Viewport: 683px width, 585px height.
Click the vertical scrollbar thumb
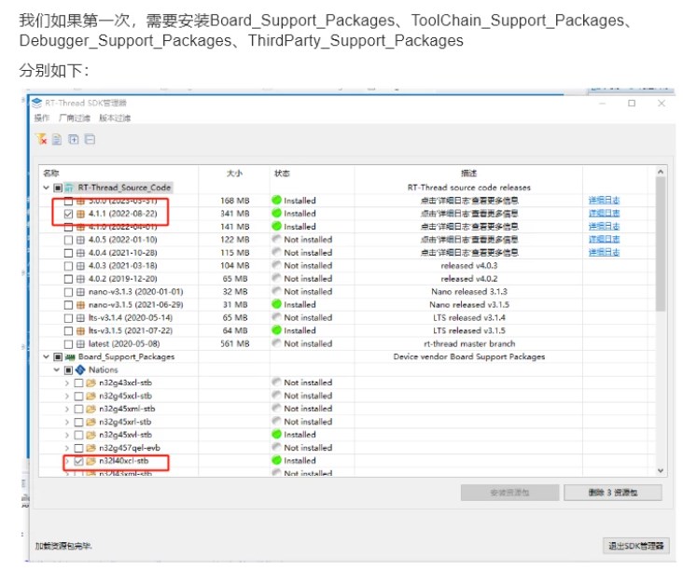[661, 244]
